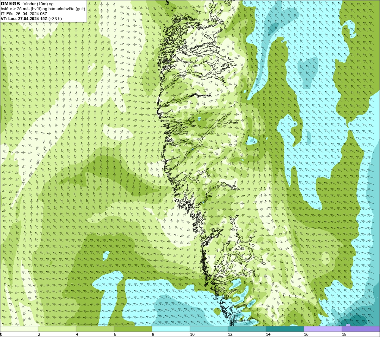Screen dimensions: 380x337
Task: Click the legend label '8'
Action: pyautogui.click(x=153, y=335)
